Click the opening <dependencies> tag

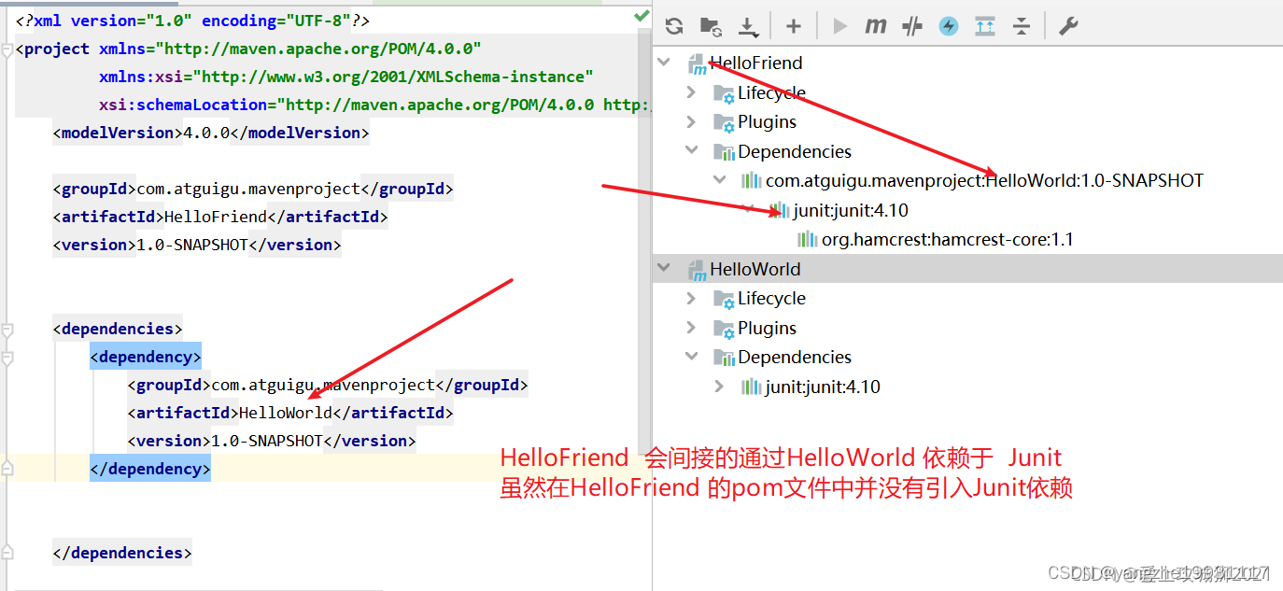(x=118, y=329)
